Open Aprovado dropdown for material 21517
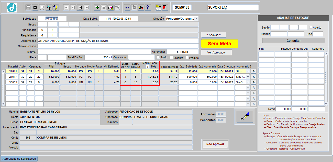Viewport: 333px width, 162px height. pyautogui.click(x=248, y=77)
